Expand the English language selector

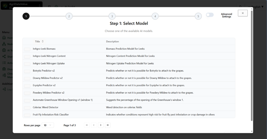pos(256,7)
